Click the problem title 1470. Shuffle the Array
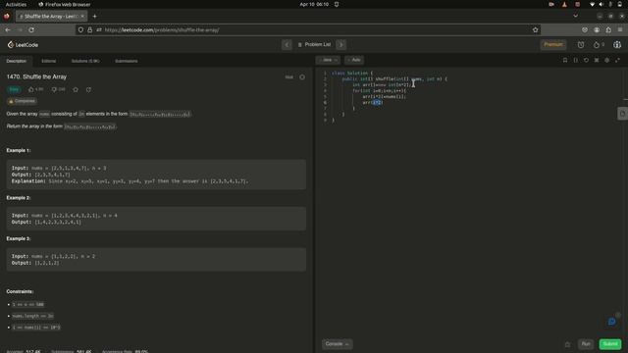The height and width of the screenshot is (353, 628). coord(36,76)
